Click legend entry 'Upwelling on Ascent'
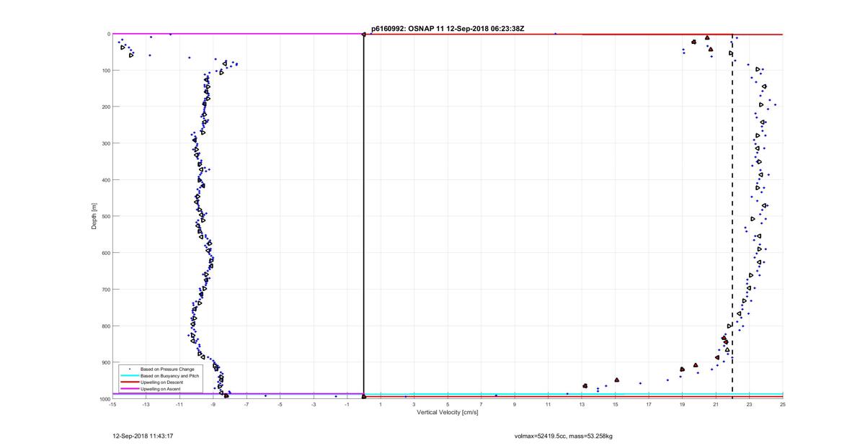 coord(160,389)
